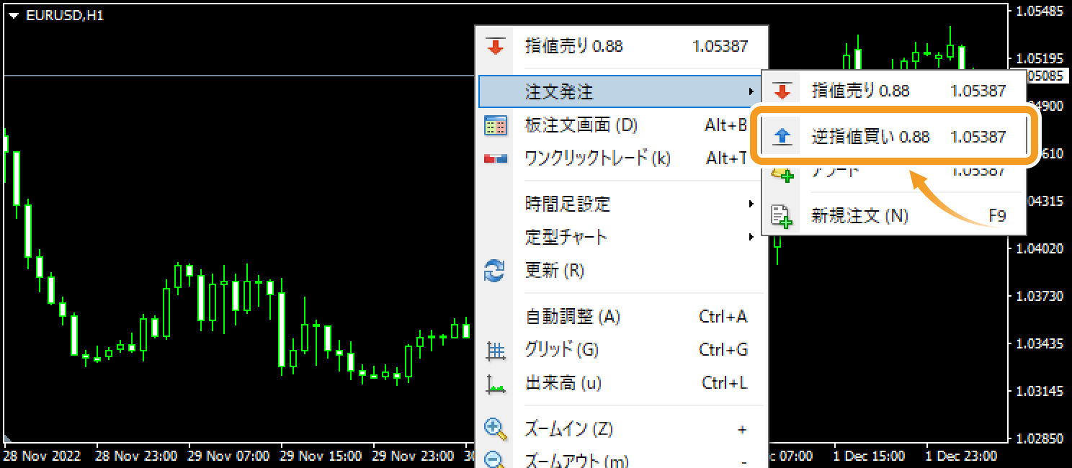The image size is (1072, 468).
Task: Click price label 1.02850 on scale
Action: [x=1040, y=439]
